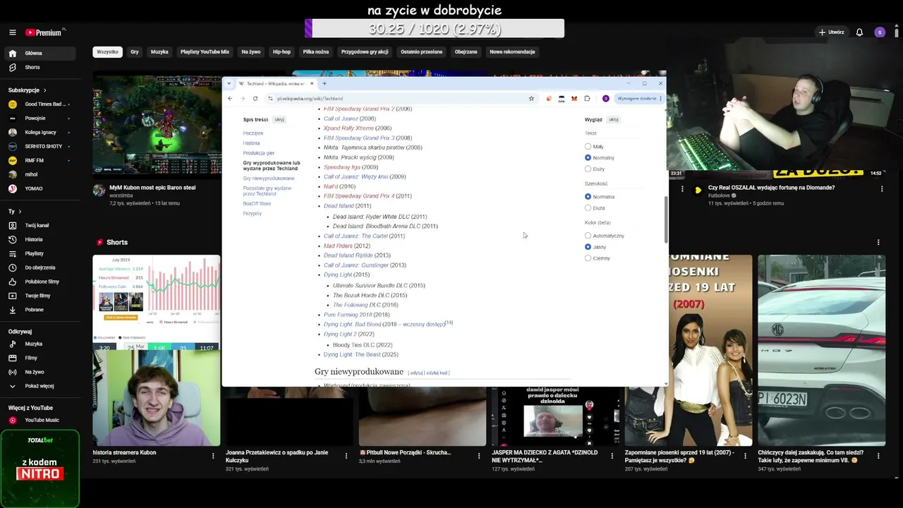Click the YouTube Premium logo
Screen dimensions: 903x508
coord(45,32)
